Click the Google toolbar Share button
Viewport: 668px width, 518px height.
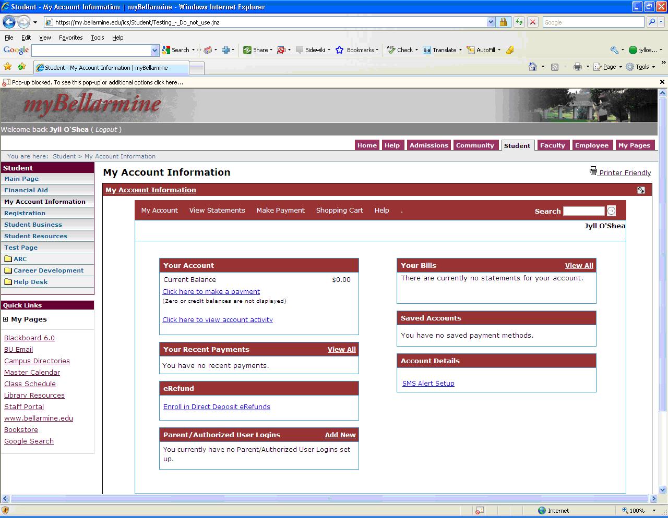[x=256, y=50]
